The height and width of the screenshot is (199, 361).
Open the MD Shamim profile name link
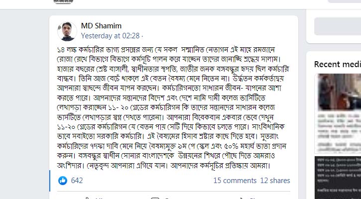tap(101, 26)
